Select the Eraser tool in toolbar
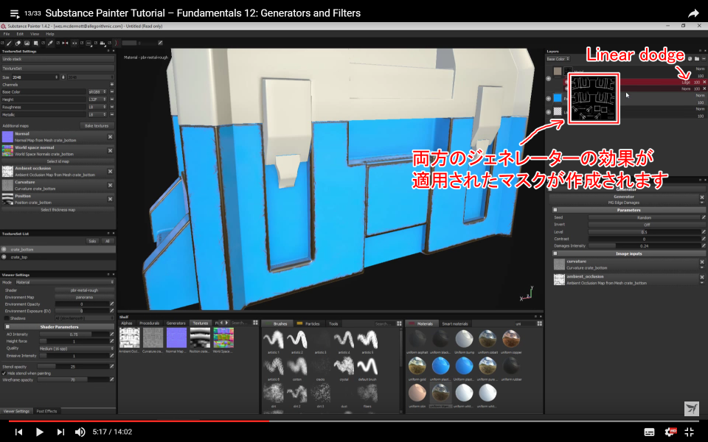708x442 pixels. 18,43
